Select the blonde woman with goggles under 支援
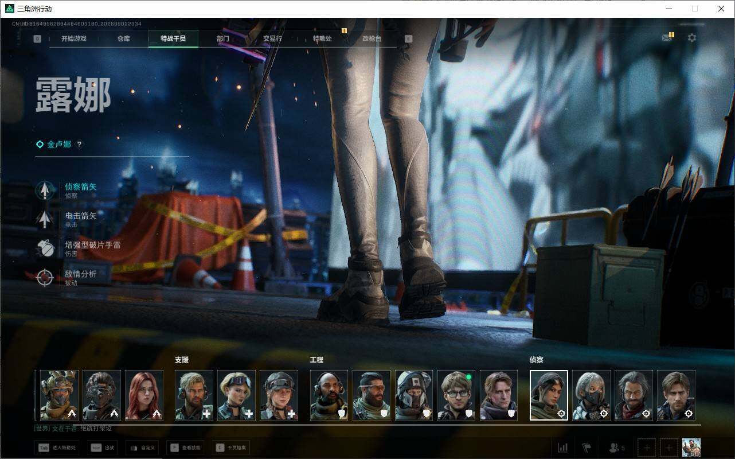 (237, 395)
